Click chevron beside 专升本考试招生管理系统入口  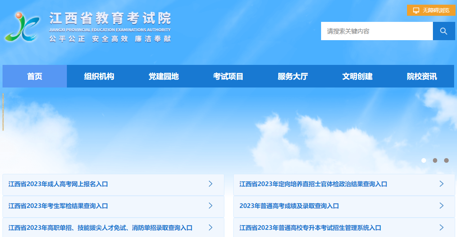(442, 228)
